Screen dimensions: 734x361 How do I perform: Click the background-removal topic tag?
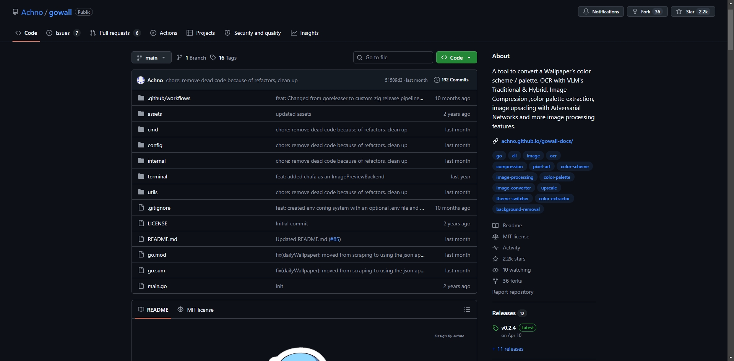click(518, 209)
